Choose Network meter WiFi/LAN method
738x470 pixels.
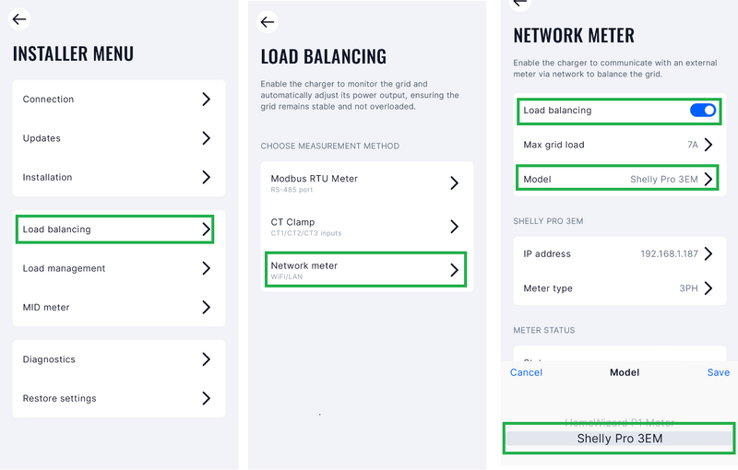[x=364, y=269]
